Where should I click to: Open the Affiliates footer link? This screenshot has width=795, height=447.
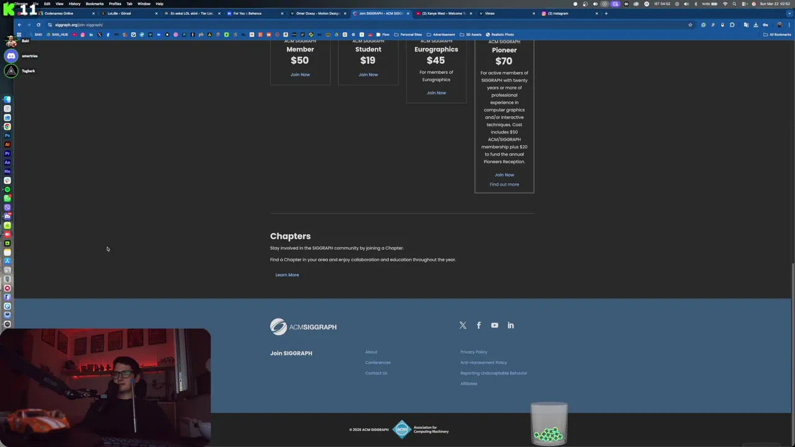tap(469, 384)
